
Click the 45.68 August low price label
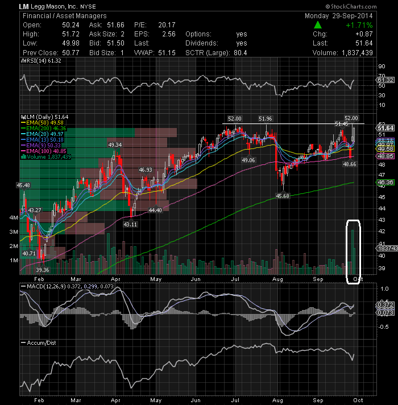(283, 196)
